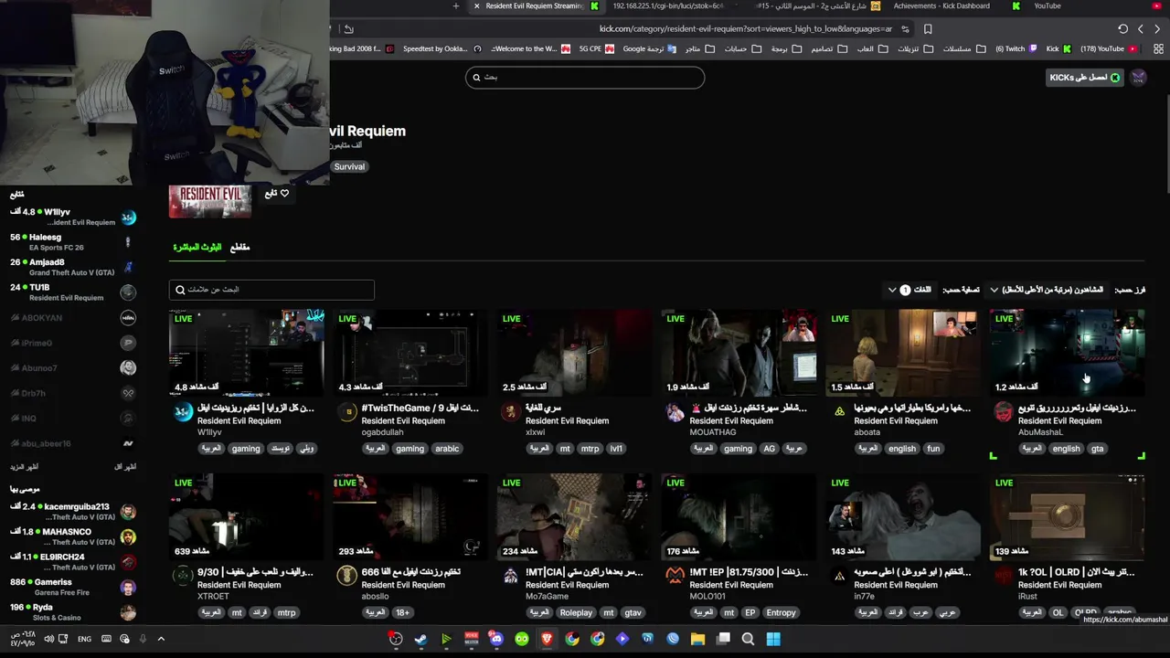
Task: Open the aboata live stream thumbnail
Action: (903, 353)
